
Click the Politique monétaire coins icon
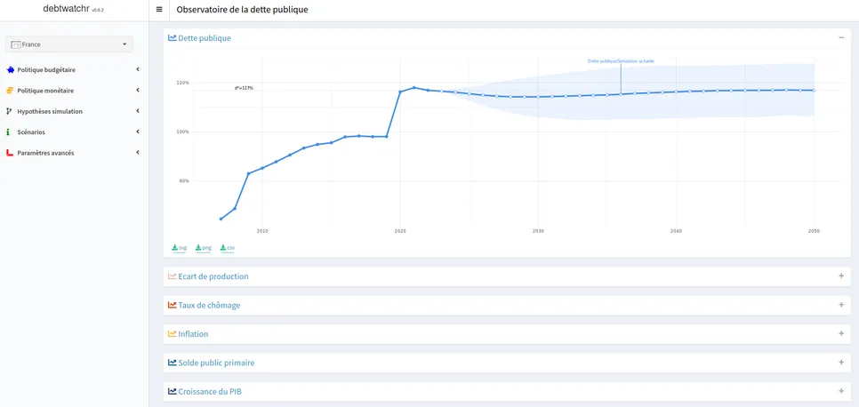(x=10, y=91)
